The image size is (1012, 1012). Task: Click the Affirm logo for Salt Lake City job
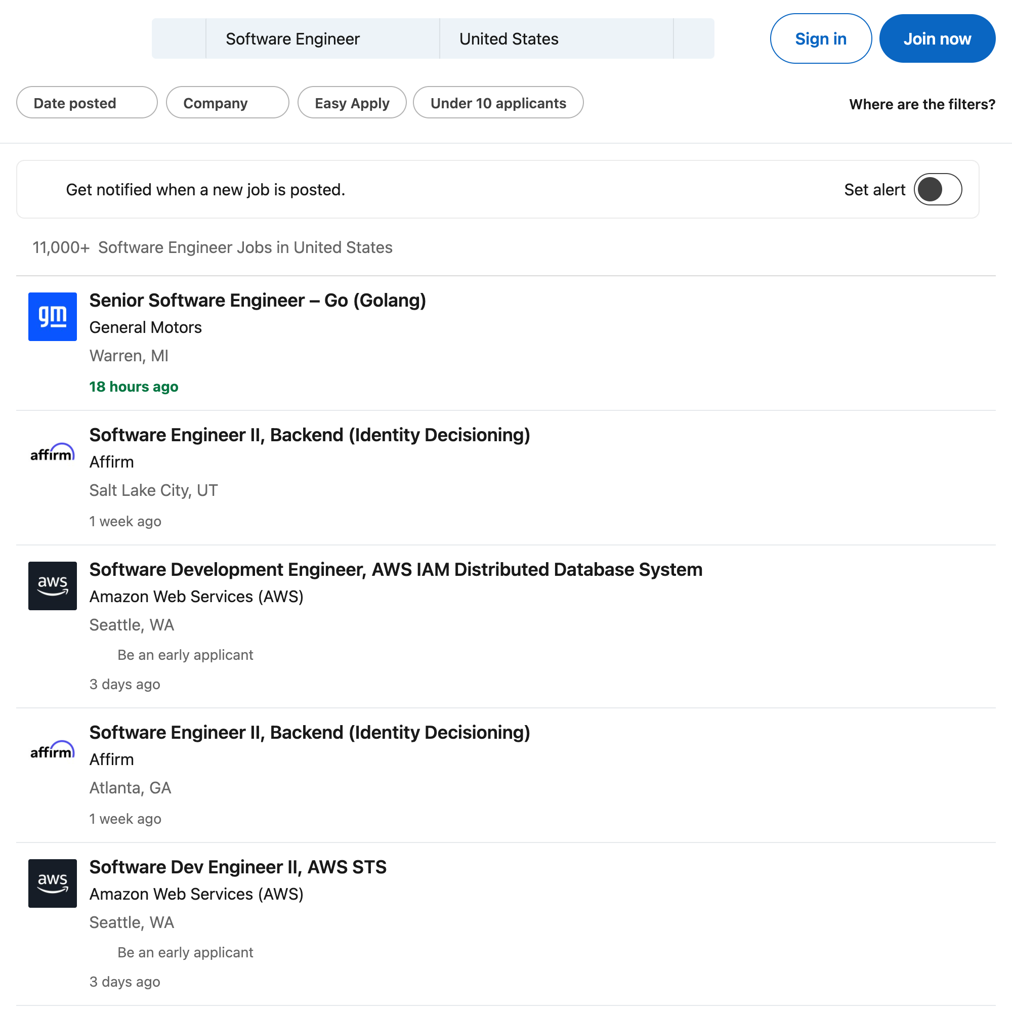click(53, 451)
